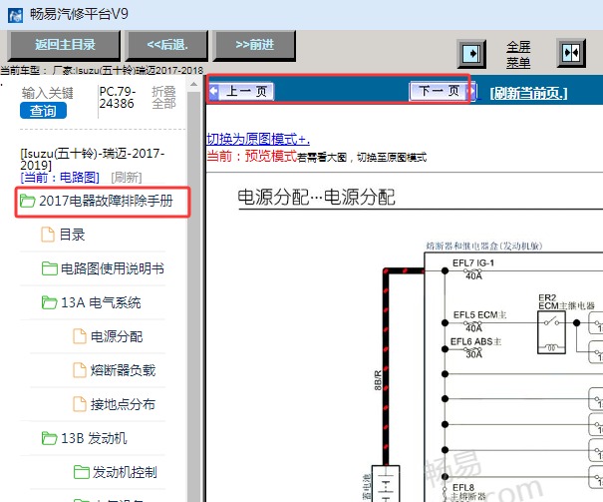Click the document icon beside 目录

[x=48, y=235]
